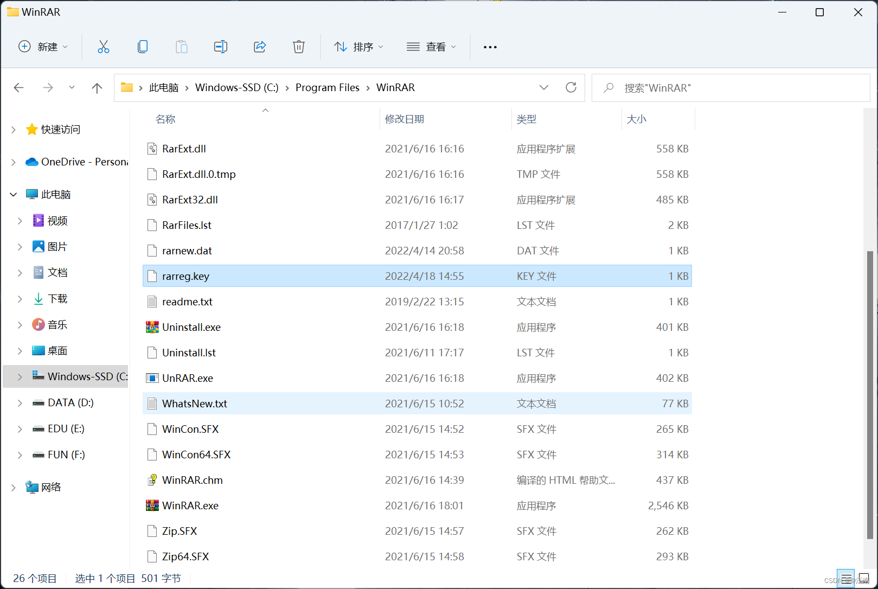Click Windows-SSD (C:) breadcrumb segment
The width and height of the screenshot is (878, 589).
[x=237, y=88]
